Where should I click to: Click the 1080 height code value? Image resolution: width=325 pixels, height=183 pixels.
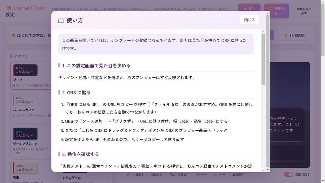point(209,122)
